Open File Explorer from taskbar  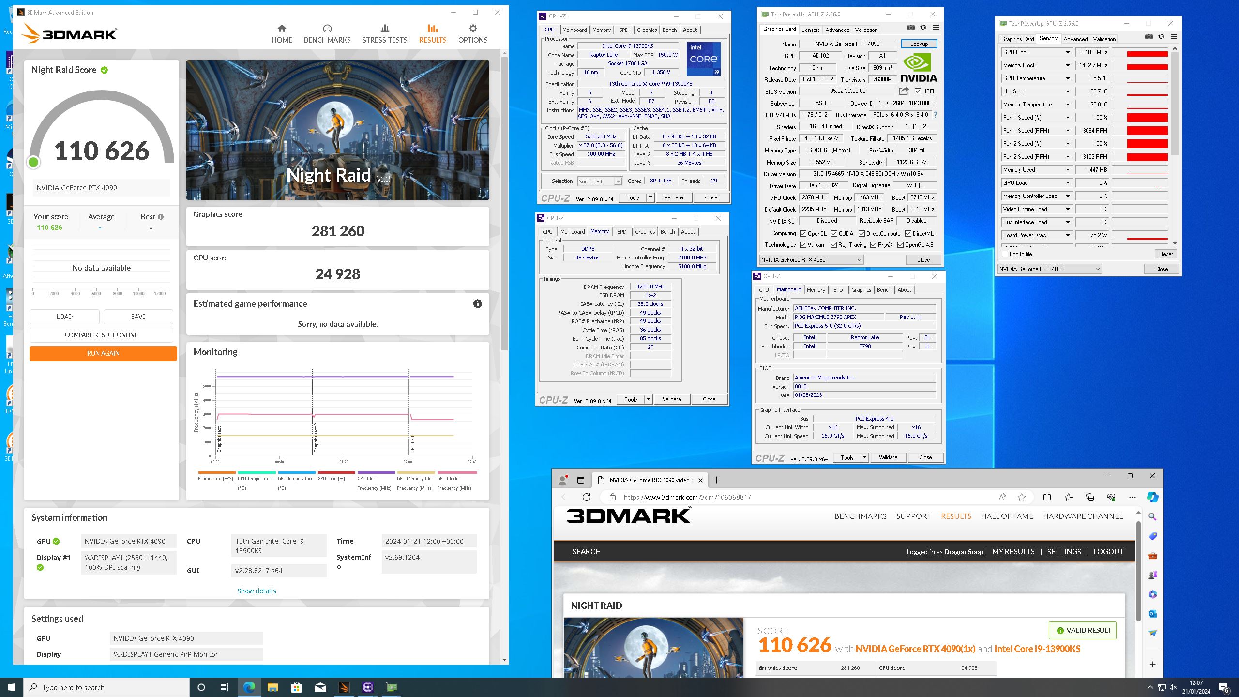pos(272,687)
